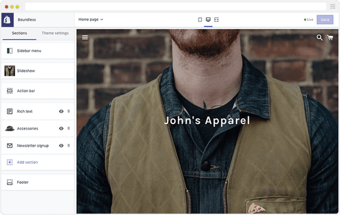Hide the Rich text section
Viewport: 340px width, 215px height.
click(61, 111)
